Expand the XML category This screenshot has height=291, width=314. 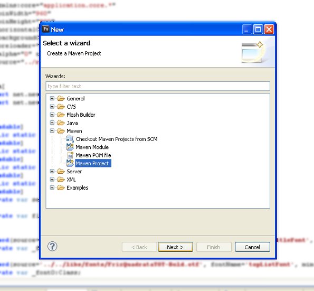coord(52,180)
